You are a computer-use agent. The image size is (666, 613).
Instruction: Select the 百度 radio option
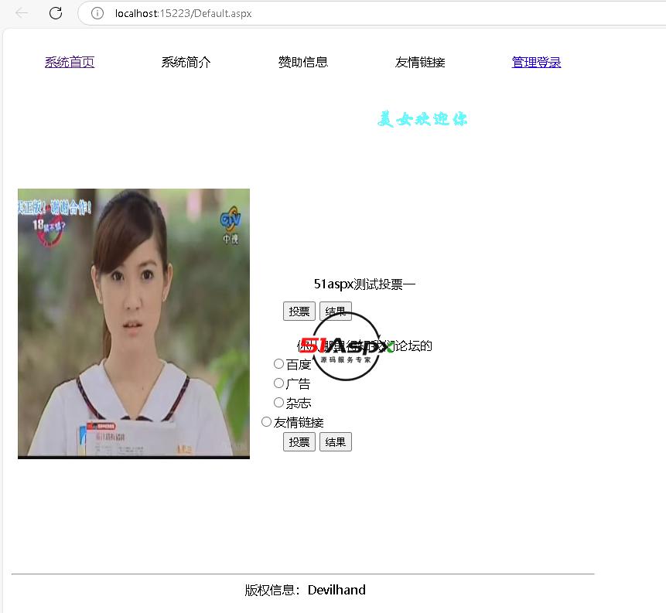pos(279,363)
